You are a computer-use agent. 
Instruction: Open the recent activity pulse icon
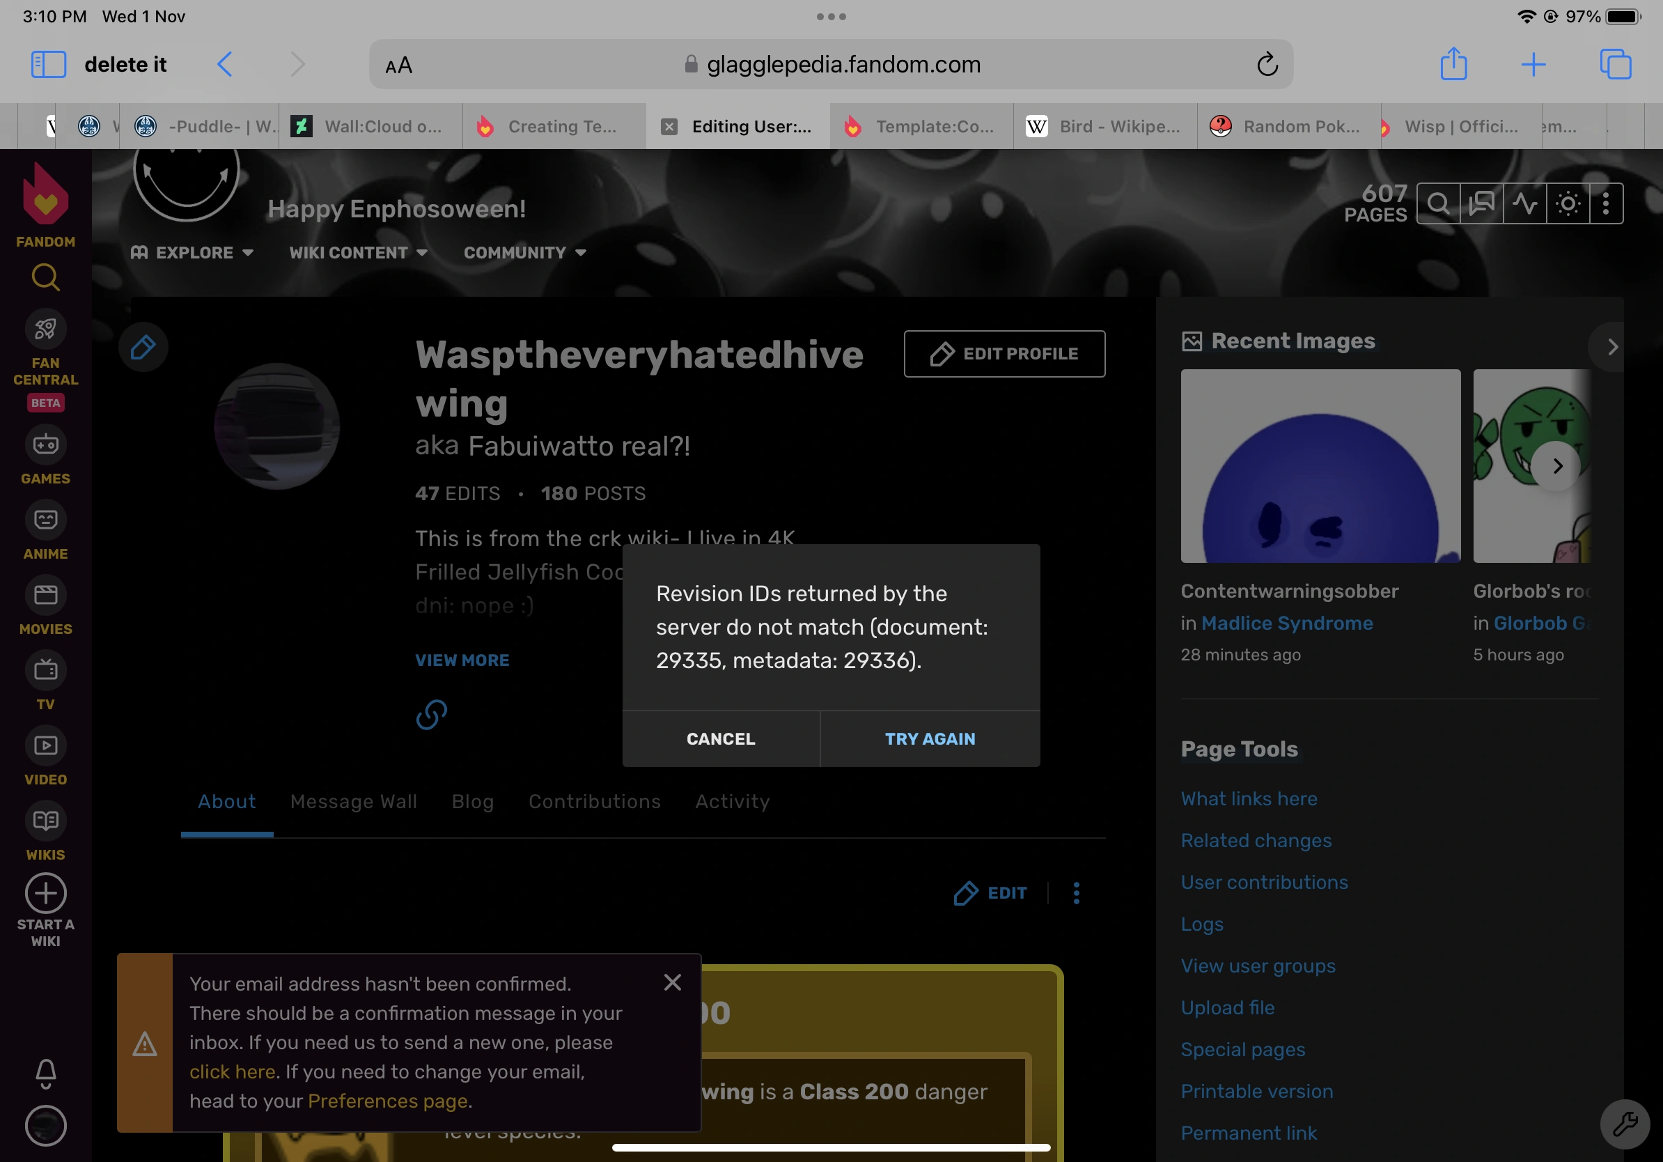point(1524,204)
